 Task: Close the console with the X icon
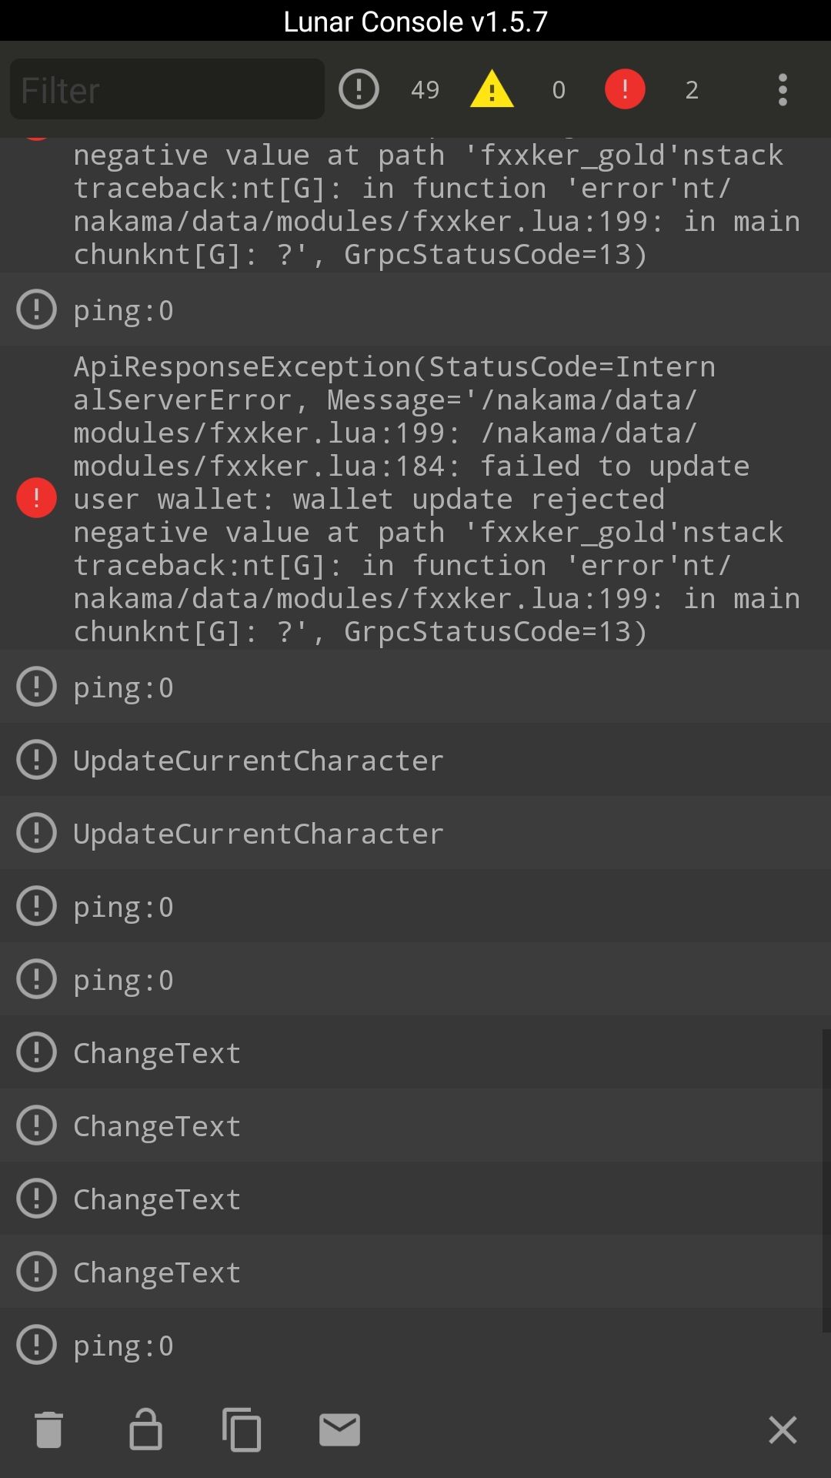(783, 1430)
